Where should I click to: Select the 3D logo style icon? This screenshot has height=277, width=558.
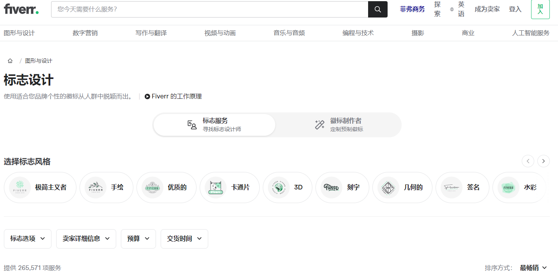pos(278,188)
